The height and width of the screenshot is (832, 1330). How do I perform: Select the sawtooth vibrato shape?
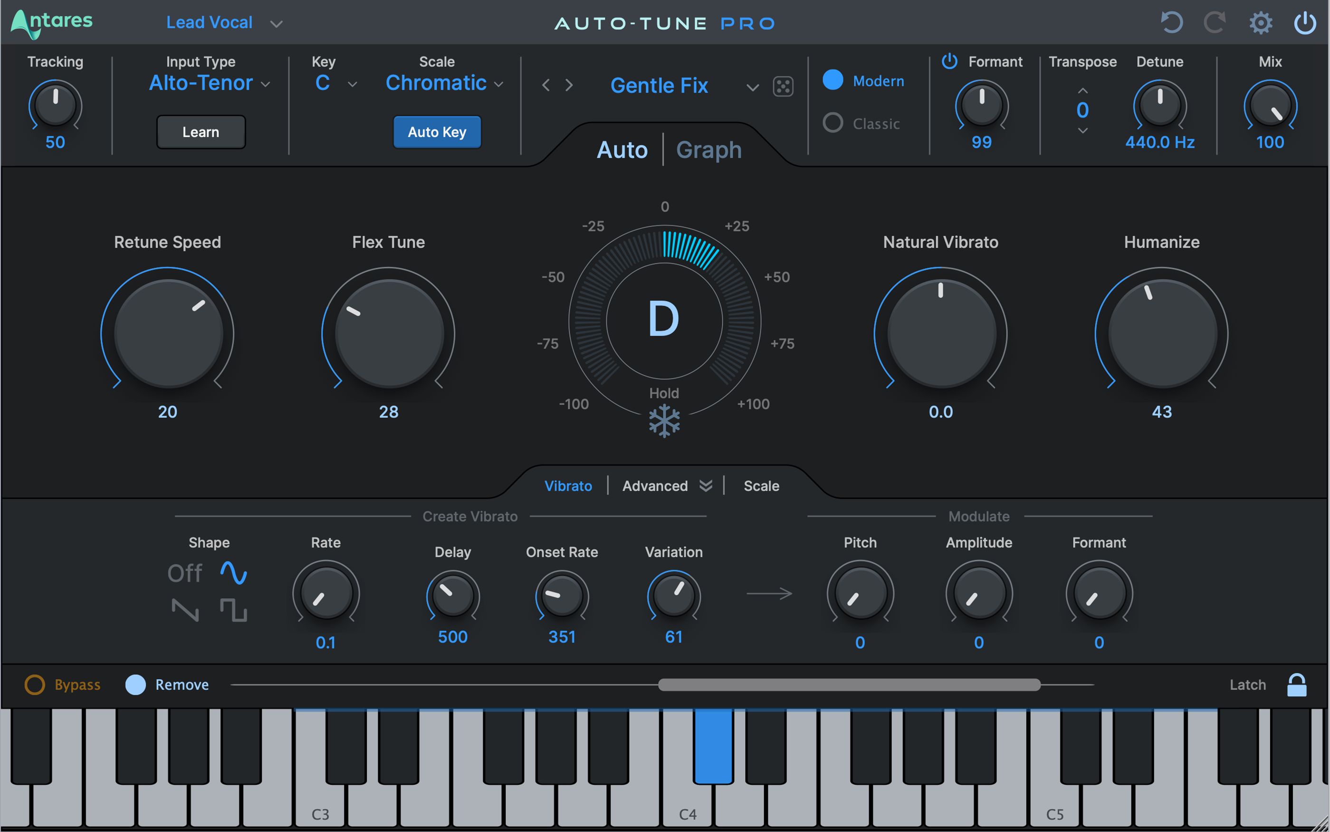(x=185, y=610)
